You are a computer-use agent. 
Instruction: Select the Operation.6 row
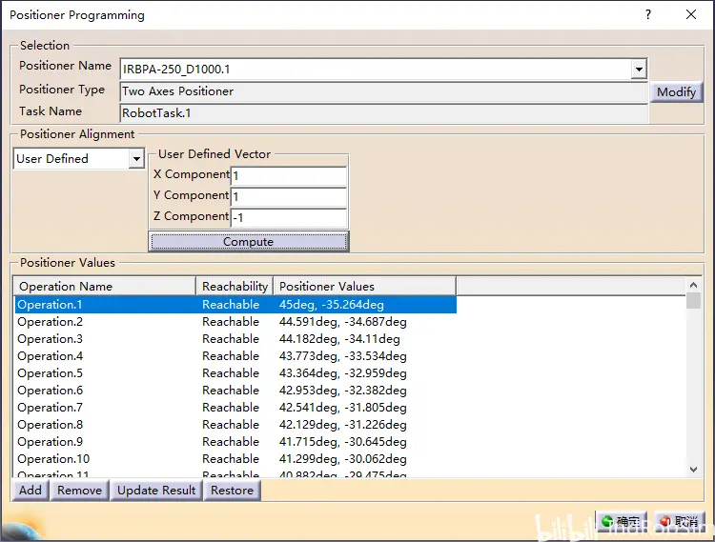click(235, 391)
